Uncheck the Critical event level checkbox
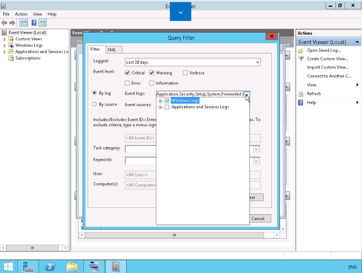The image size is (362, 273). pos(127,73)
